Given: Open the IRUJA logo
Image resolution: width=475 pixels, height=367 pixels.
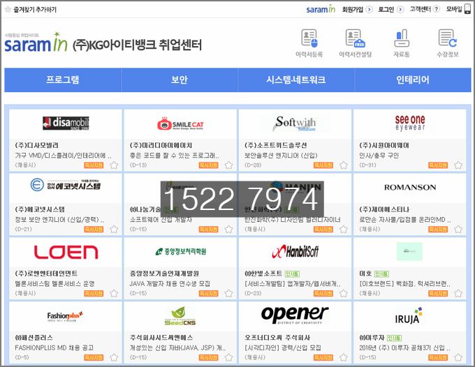Looking at the screenshot, I should 409,316.
